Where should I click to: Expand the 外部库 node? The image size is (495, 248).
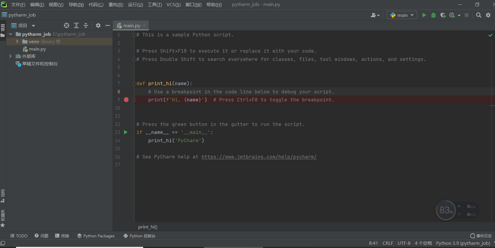coord(11,56)
